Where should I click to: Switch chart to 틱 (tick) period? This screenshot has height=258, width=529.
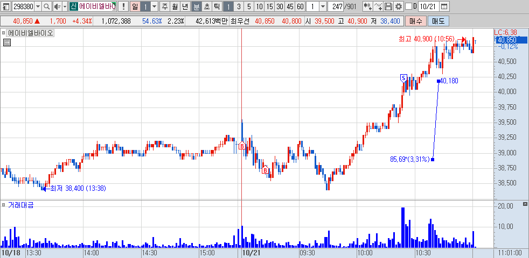217,6
